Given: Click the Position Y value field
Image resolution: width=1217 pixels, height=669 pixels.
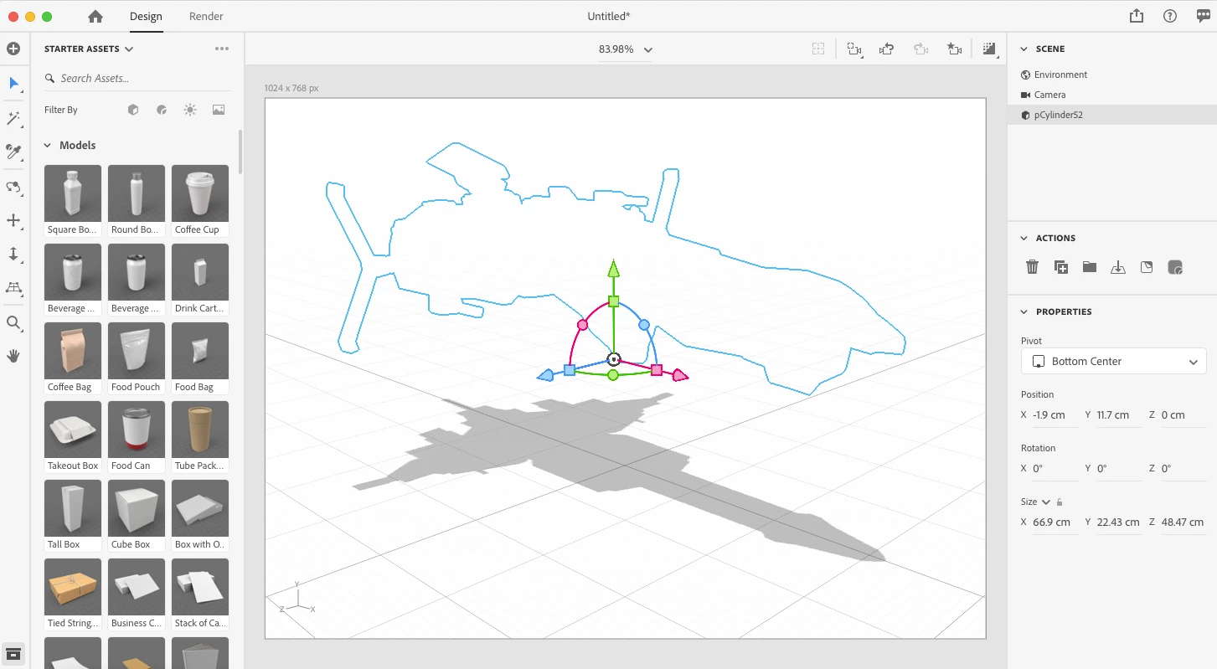Looking at the screenshot, I should point(1119,415).
